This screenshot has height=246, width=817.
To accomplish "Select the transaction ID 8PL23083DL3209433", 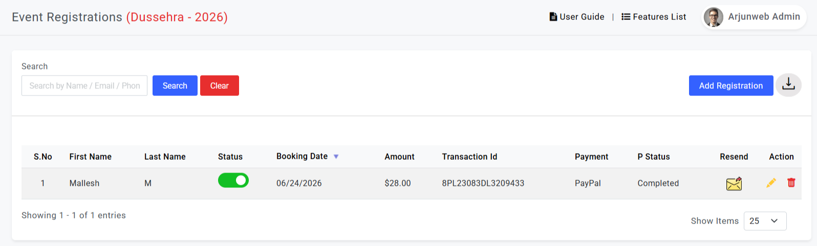I will coord(483,183).
